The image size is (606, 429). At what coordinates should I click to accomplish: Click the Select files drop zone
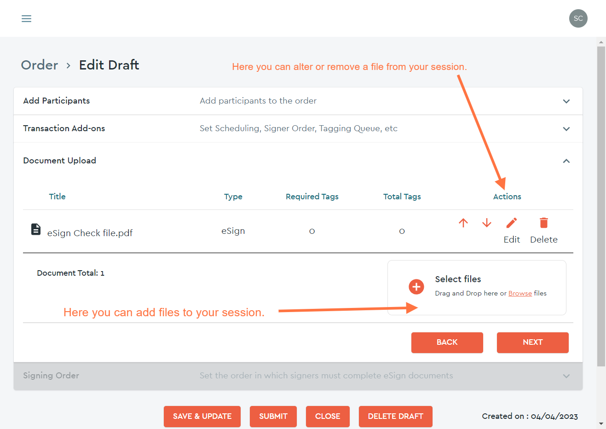(x=477, y=288)
